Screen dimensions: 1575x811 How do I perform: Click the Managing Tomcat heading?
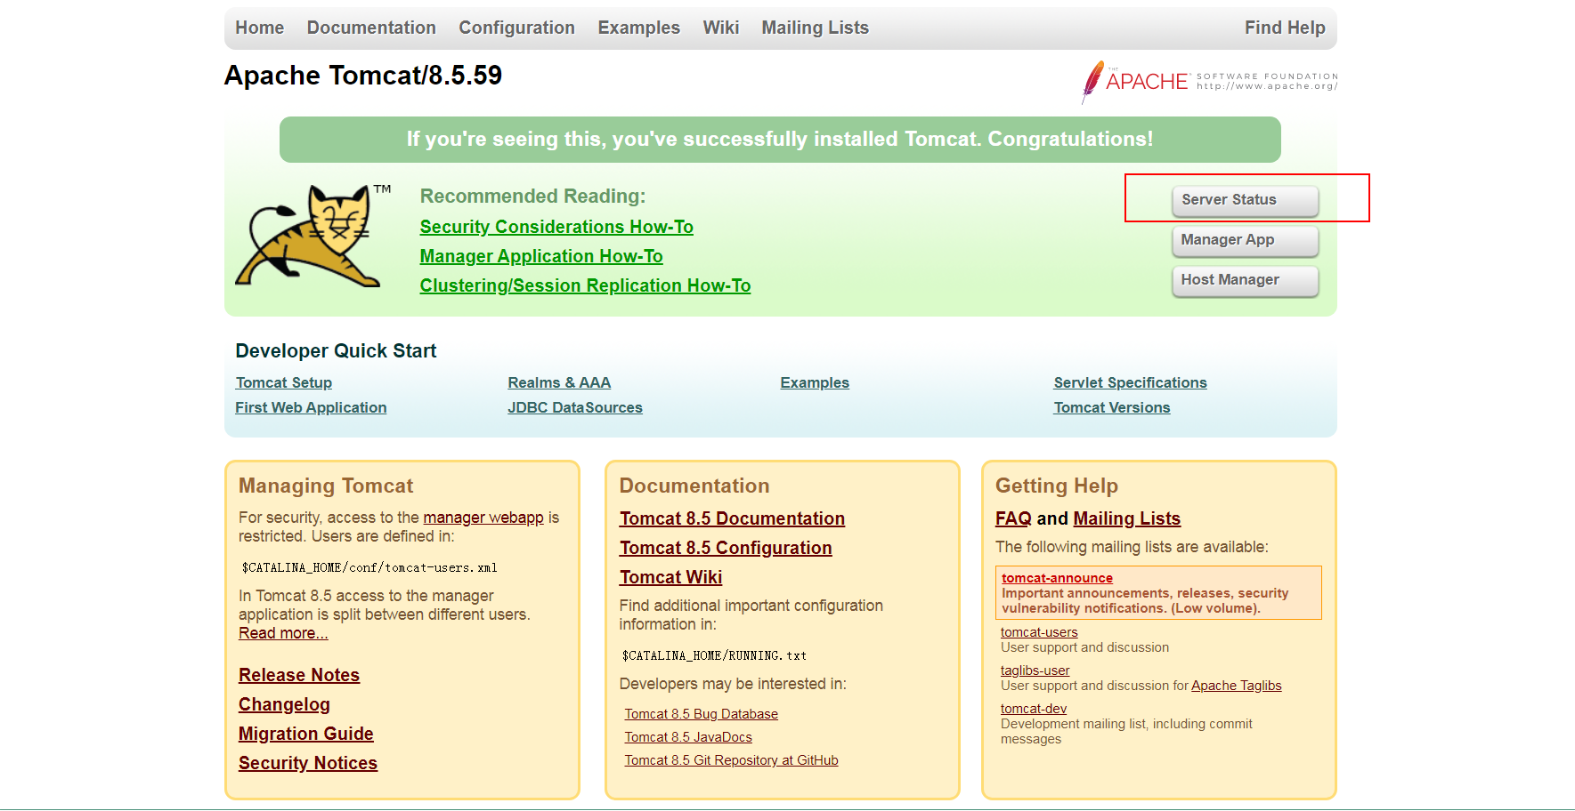coord(326,486)
